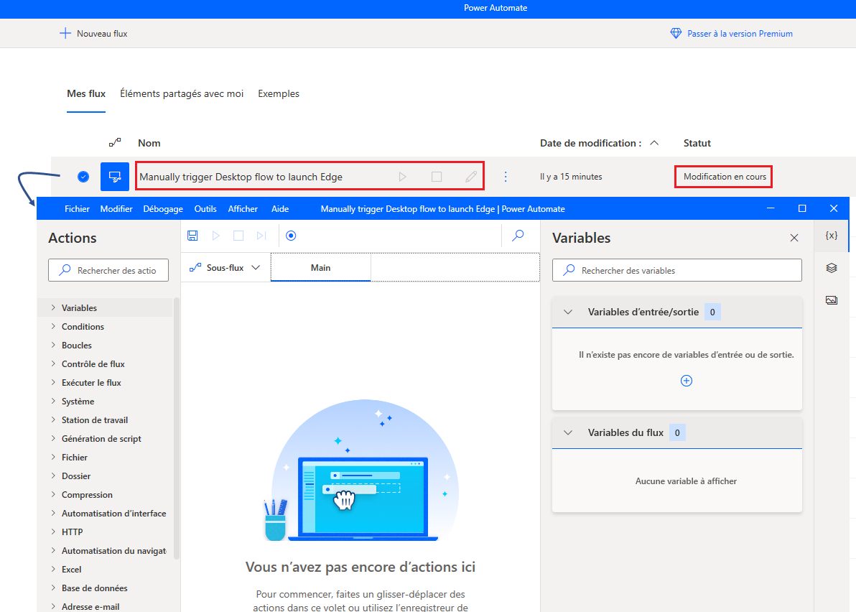Run the flow with the row play icon

point(402,177)
